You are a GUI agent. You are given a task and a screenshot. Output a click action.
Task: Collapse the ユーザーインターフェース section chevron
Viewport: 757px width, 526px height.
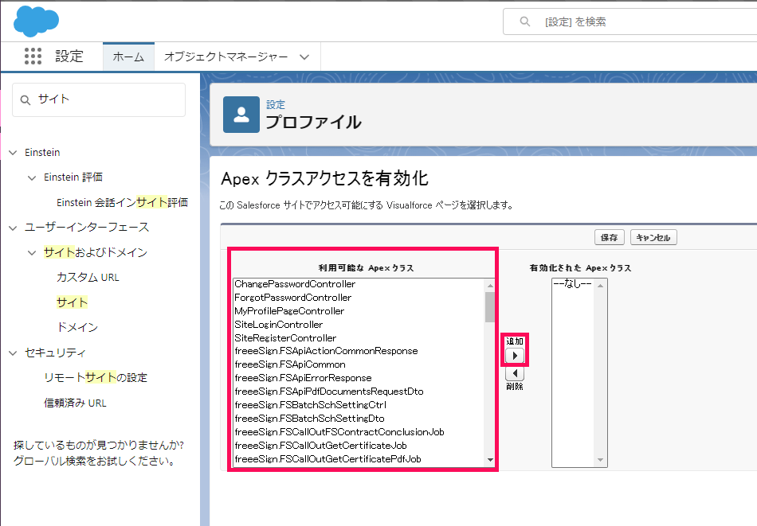[x=13, y=228]
